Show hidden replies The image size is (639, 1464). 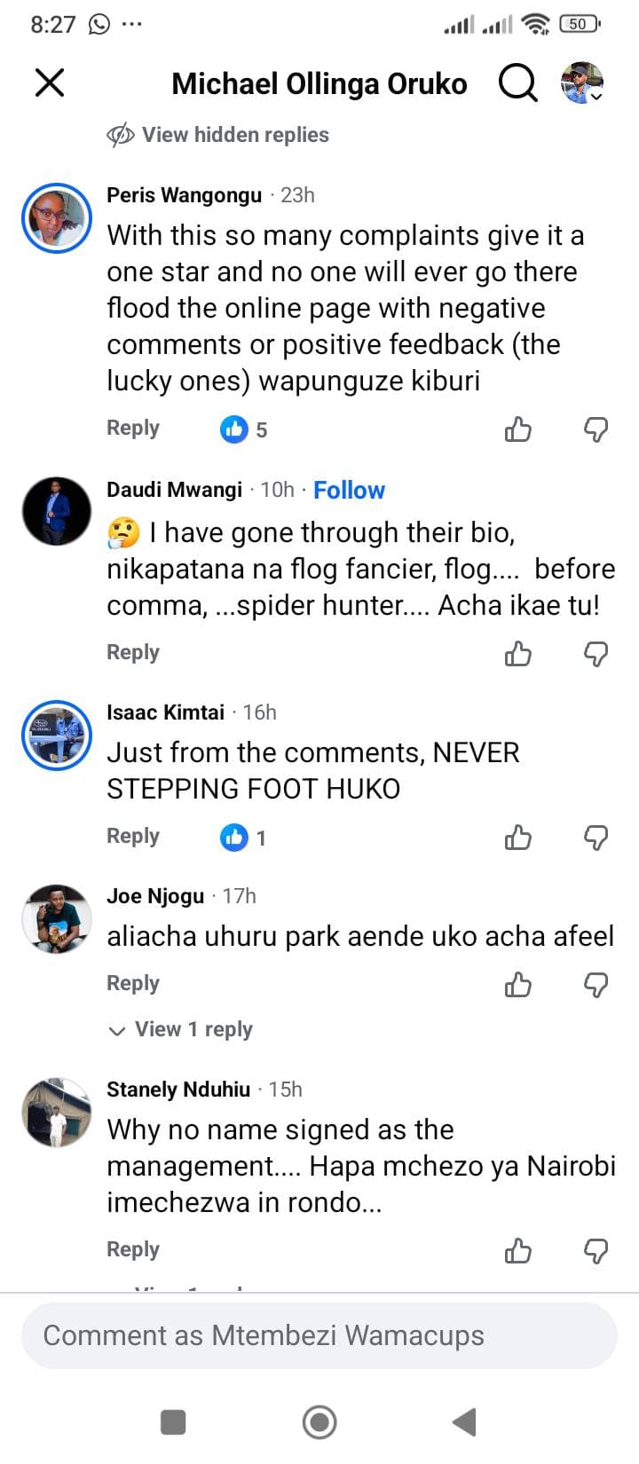[x=218, y=135]
